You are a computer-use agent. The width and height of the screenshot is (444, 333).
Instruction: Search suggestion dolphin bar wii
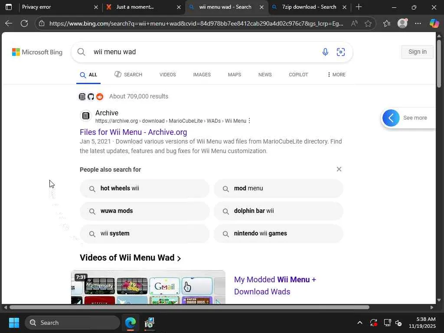278,211
